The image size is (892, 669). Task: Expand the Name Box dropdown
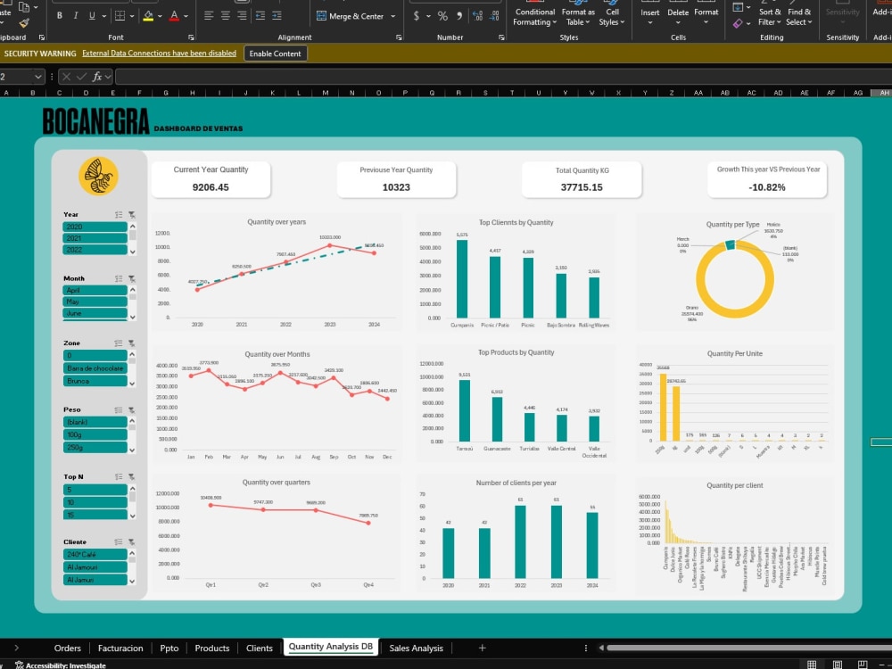[x=38, y=76]
